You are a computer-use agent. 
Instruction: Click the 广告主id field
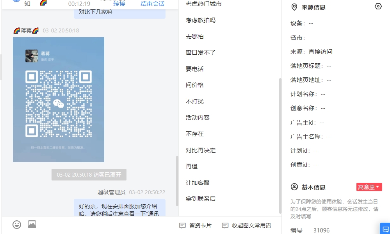[x=307, y=123]
